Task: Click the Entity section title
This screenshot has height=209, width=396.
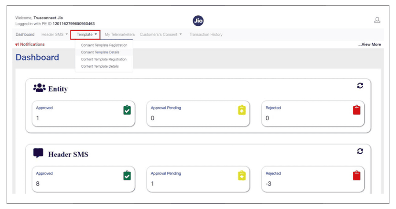Action: click(58, 89)
